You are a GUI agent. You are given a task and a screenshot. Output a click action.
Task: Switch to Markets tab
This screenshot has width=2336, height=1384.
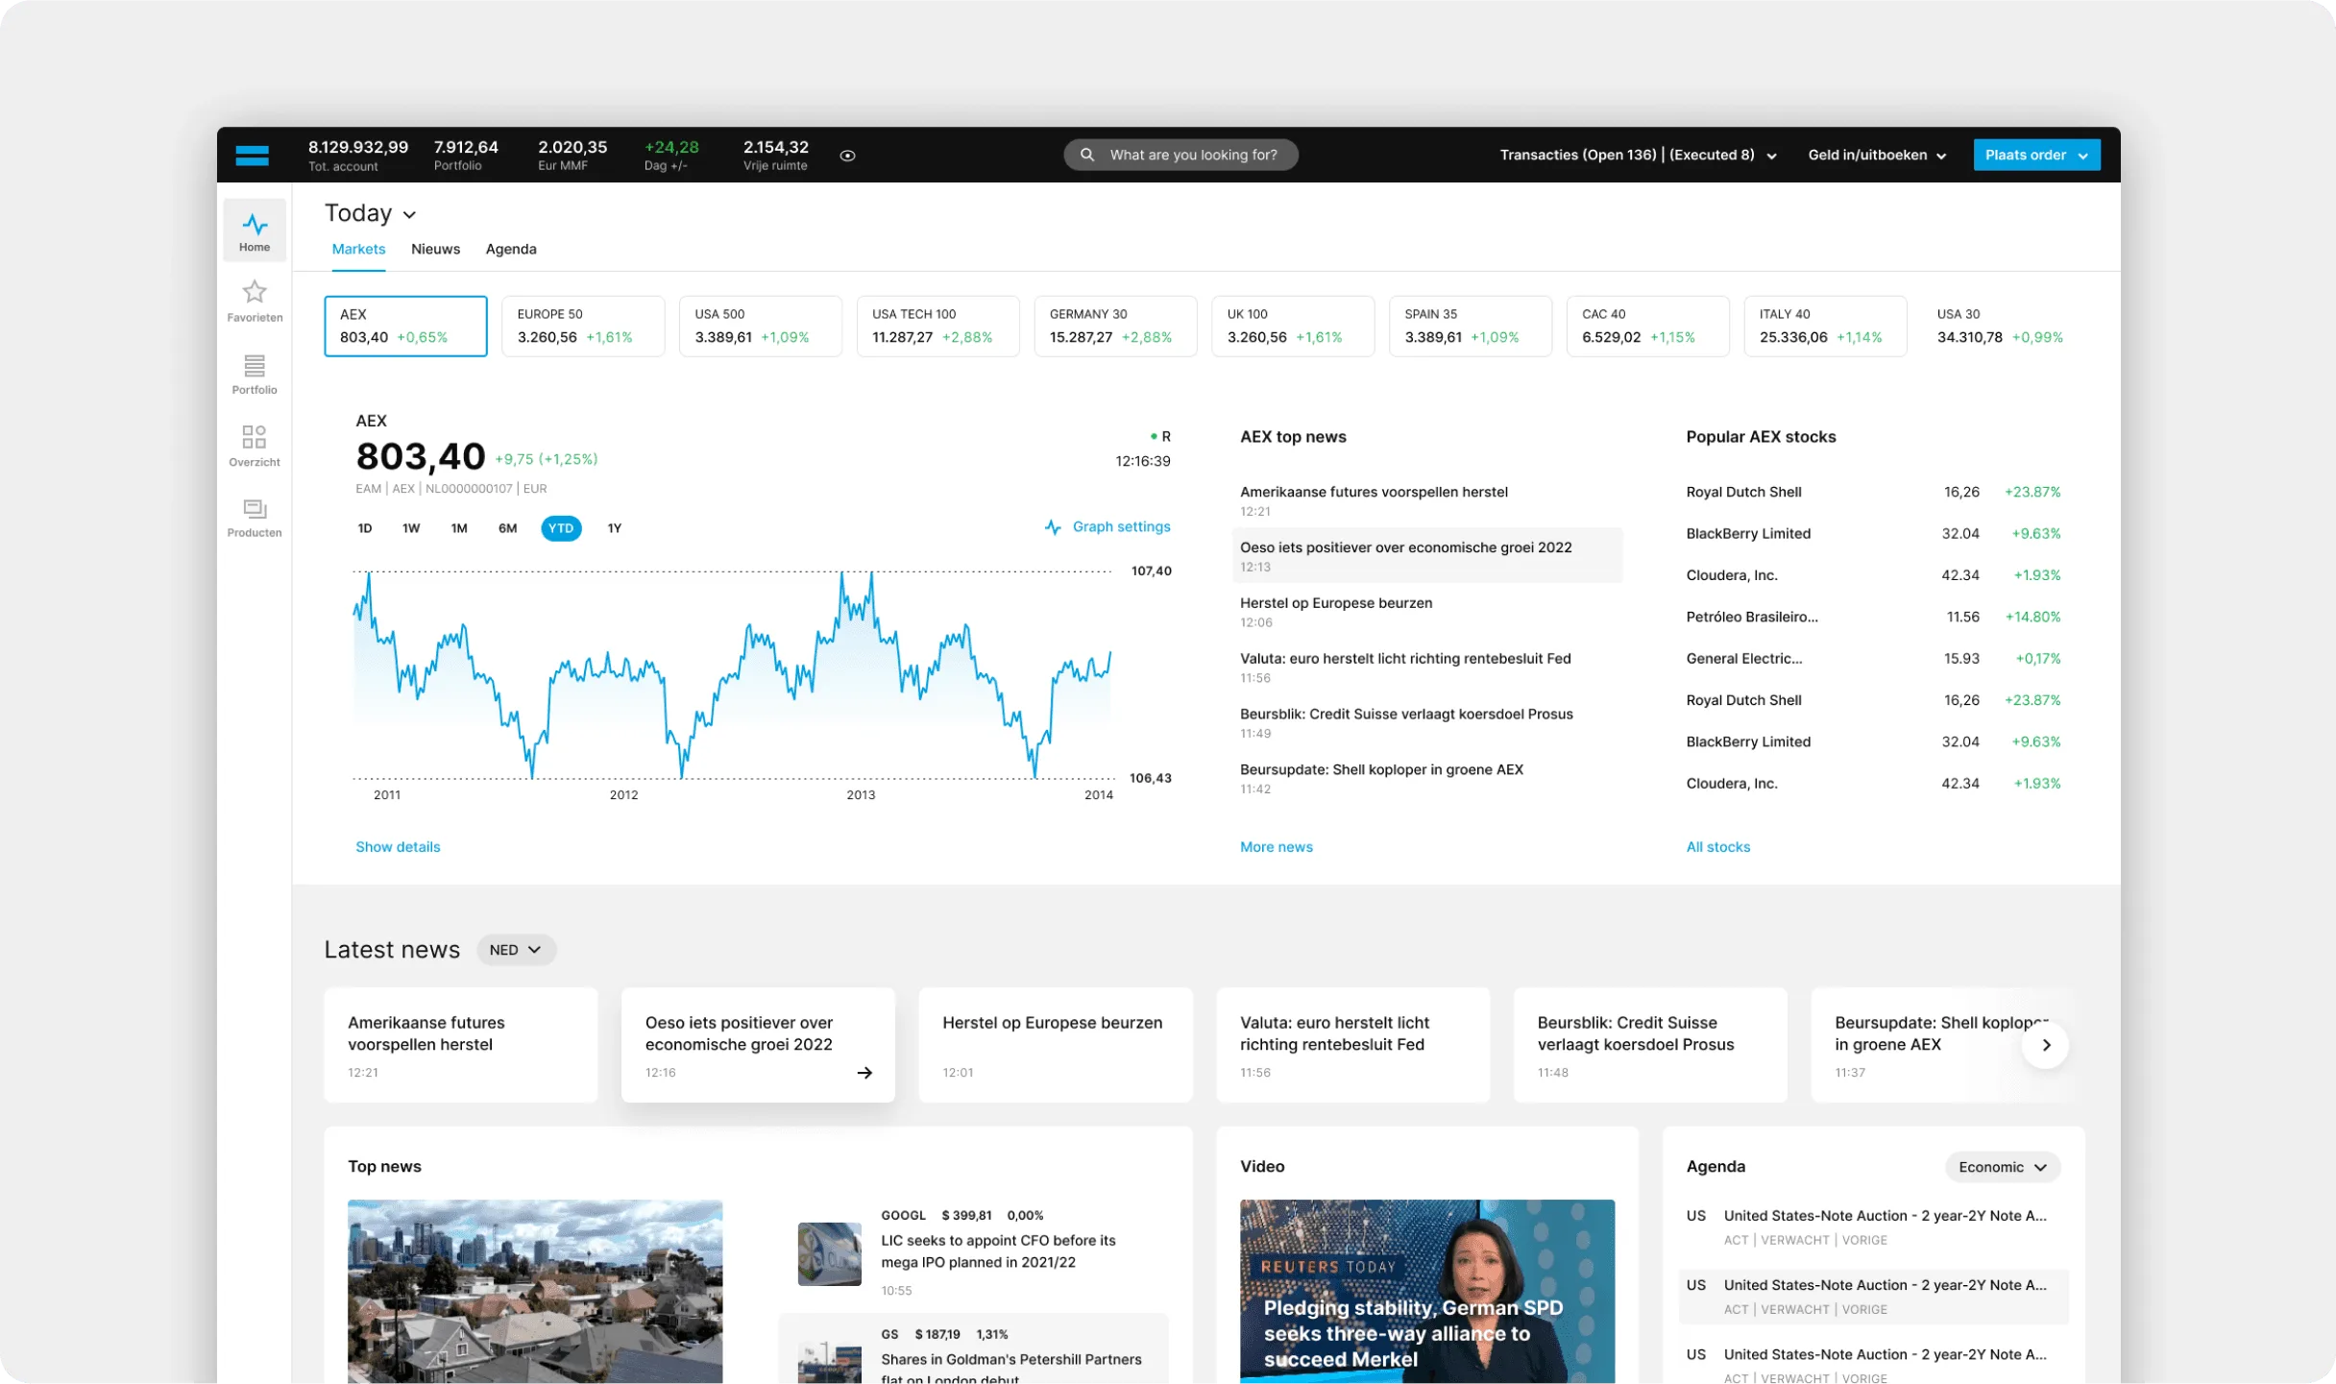point(358,249)
